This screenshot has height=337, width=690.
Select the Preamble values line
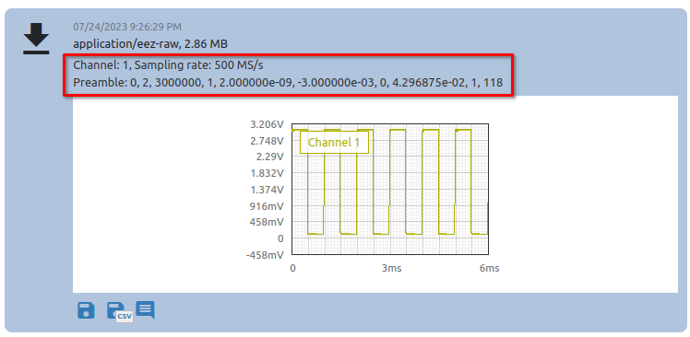(288, 83)
